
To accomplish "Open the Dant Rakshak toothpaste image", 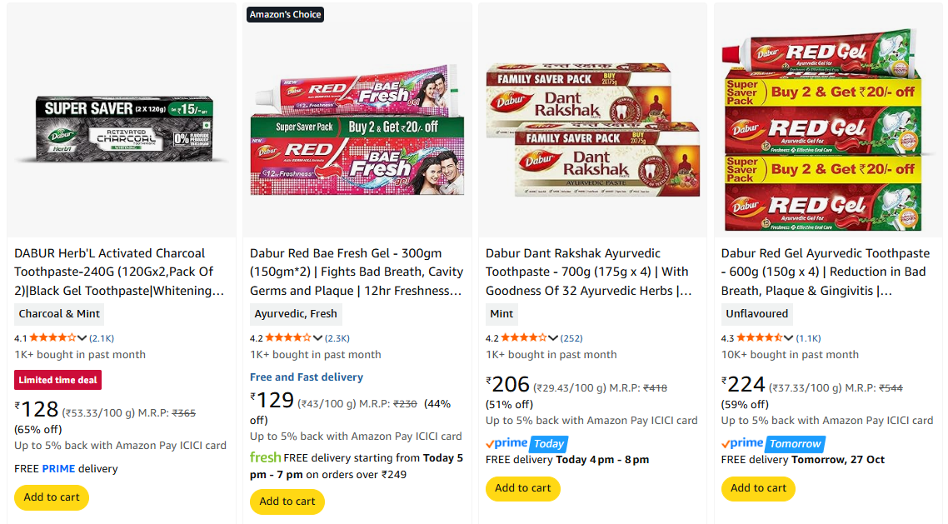I will 592,129.
